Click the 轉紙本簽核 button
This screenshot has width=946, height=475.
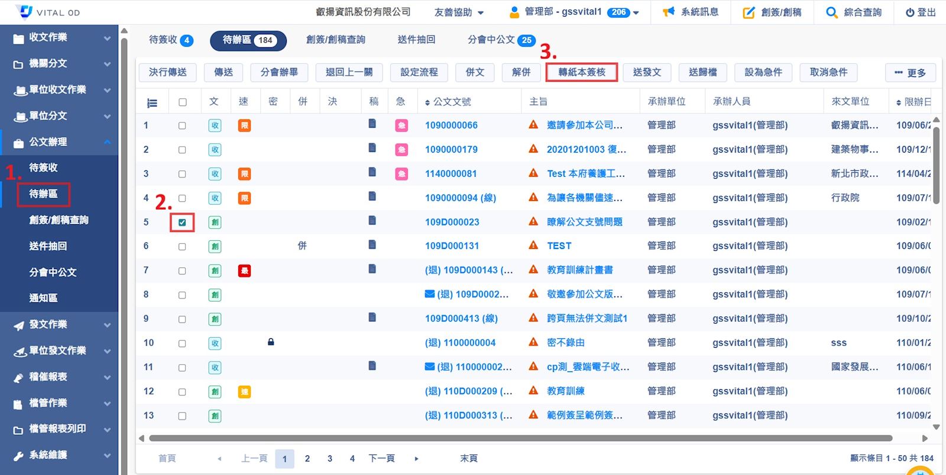point(582,72)
